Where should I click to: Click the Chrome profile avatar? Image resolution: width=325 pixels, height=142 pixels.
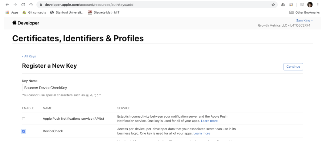pyautogui.click(x=310, y=5)
